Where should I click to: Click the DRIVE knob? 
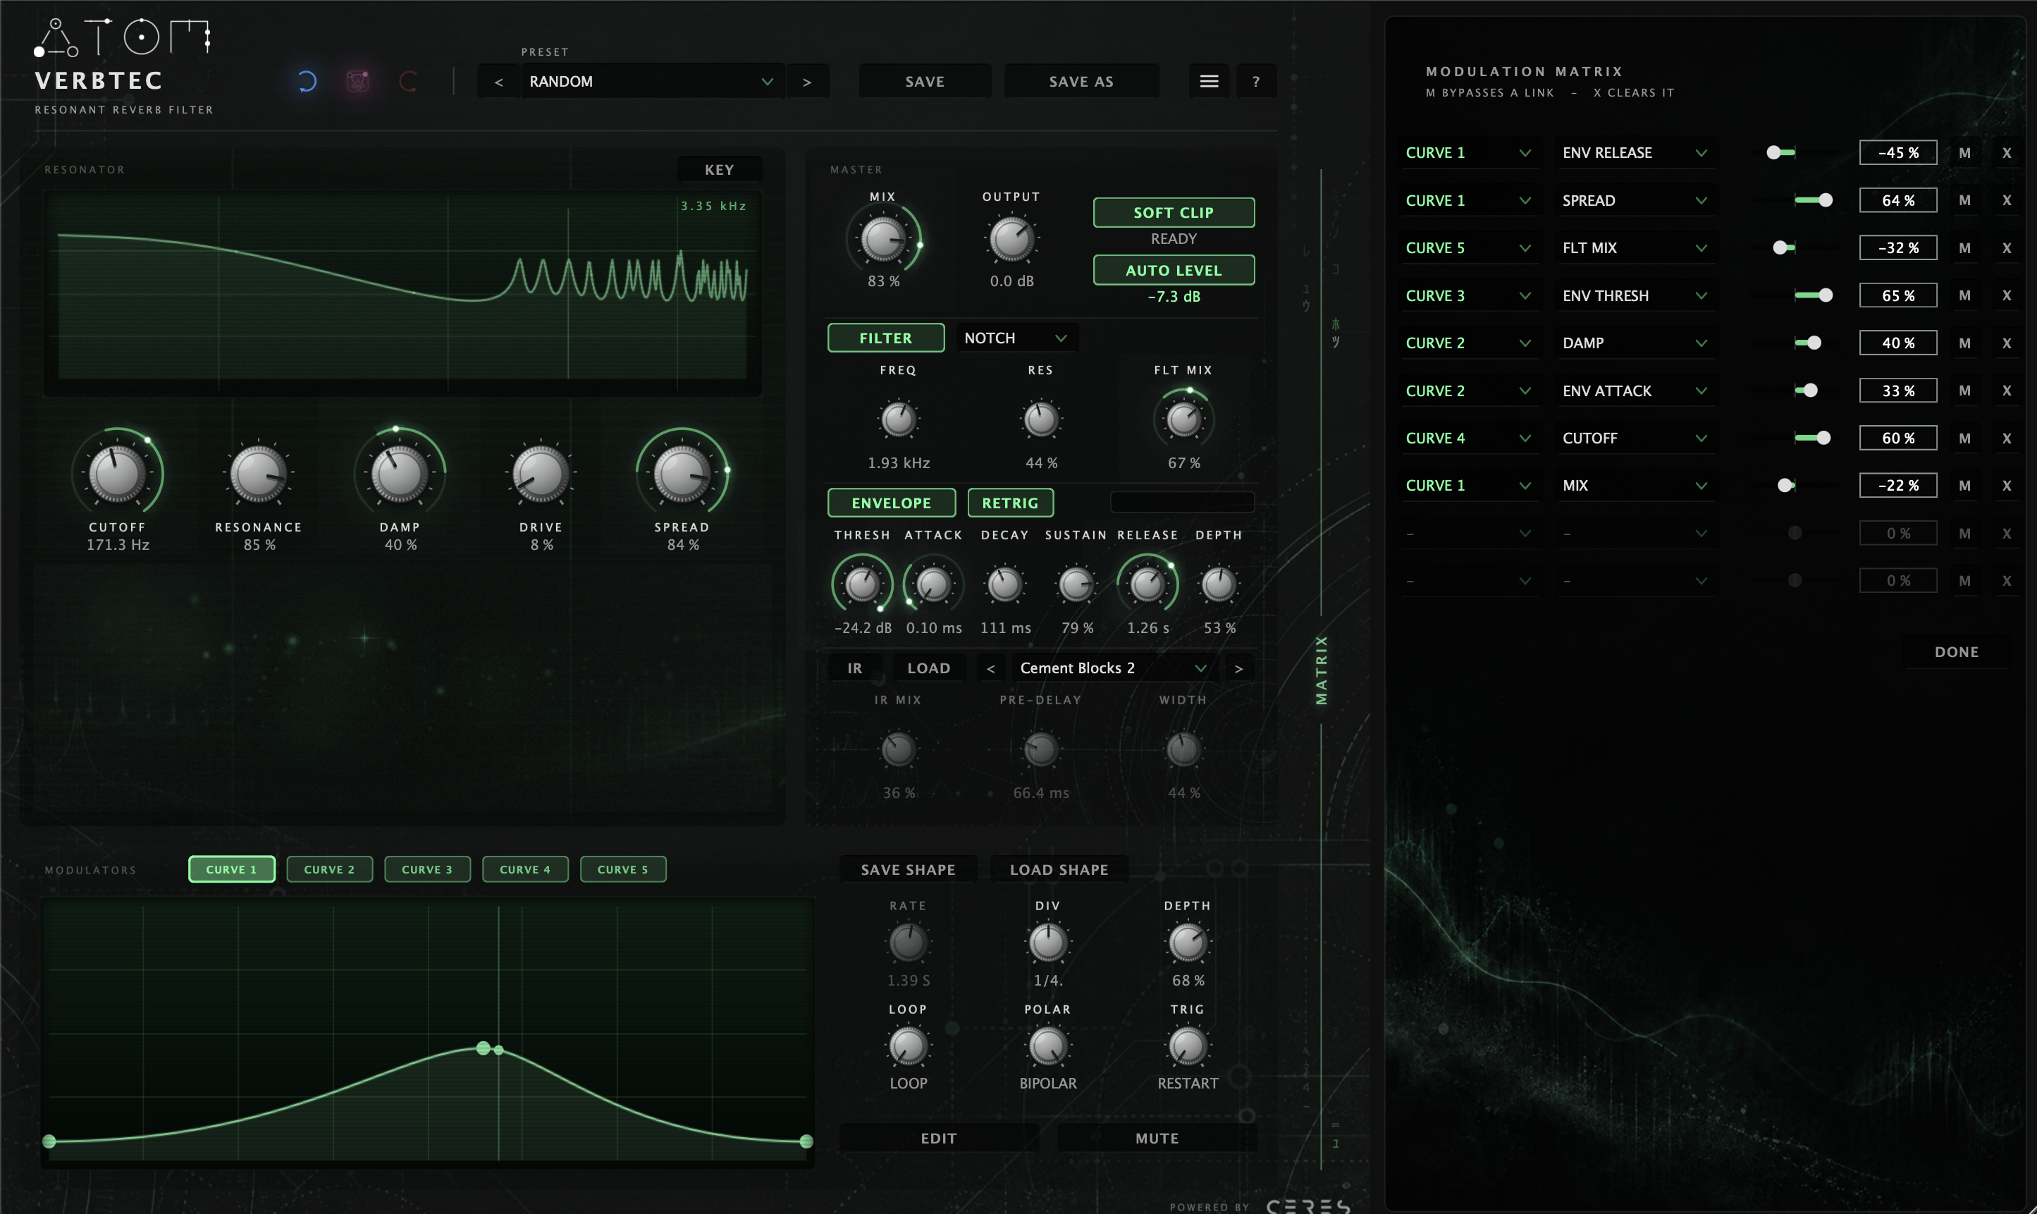541,474
